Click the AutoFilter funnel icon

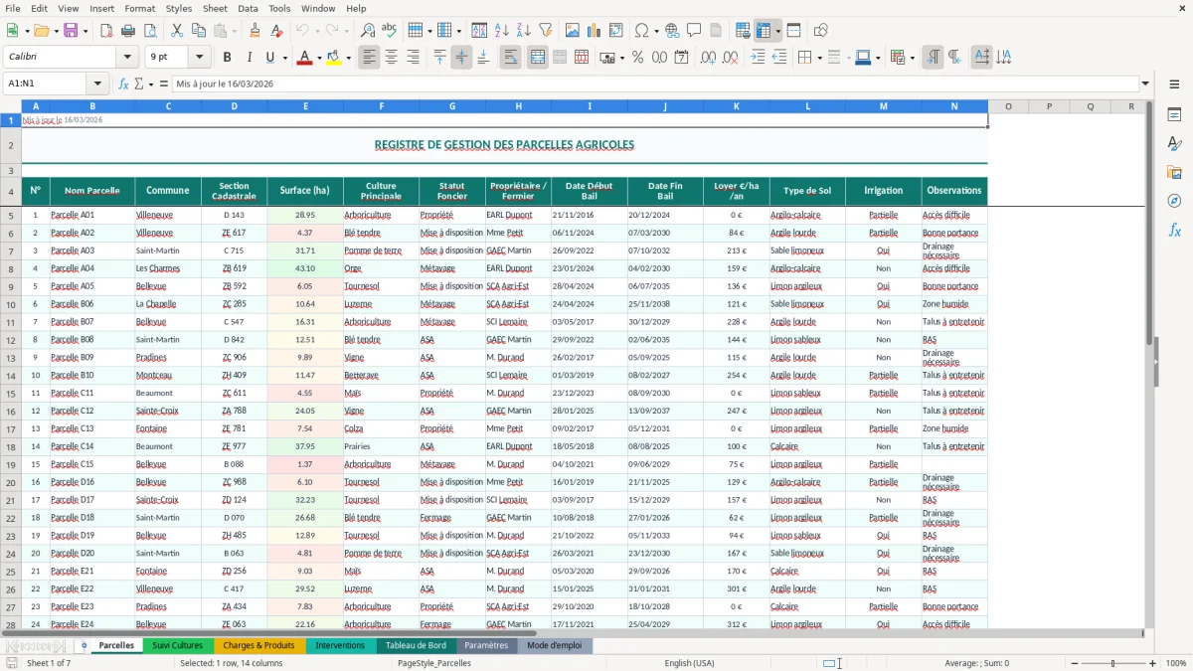point(546,31)
